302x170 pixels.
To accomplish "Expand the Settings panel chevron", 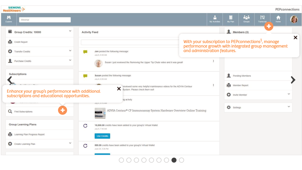I will (289, 107).
